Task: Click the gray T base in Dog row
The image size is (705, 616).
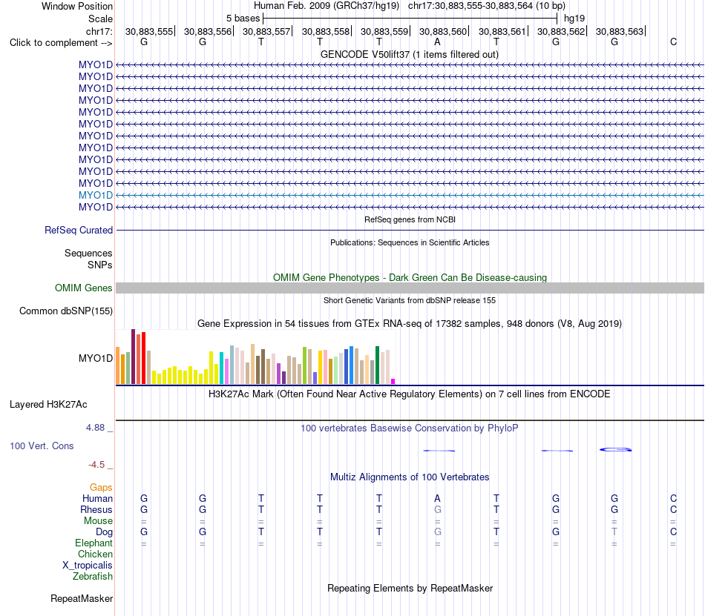Action: tap(614, 531)
